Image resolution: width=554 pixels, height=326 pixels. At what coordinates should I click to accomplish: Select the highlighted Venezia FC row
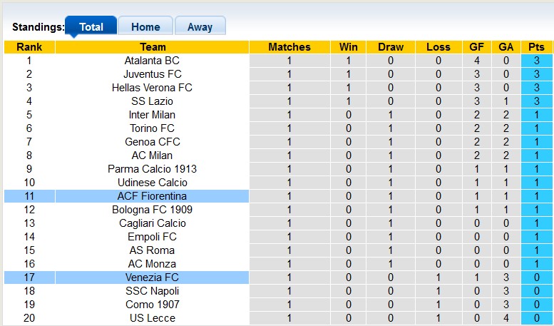tap(153, 277)
